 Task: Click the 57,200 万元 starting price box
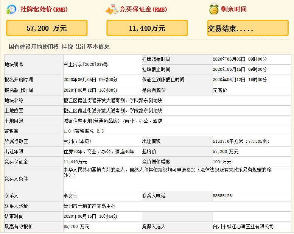47,28
